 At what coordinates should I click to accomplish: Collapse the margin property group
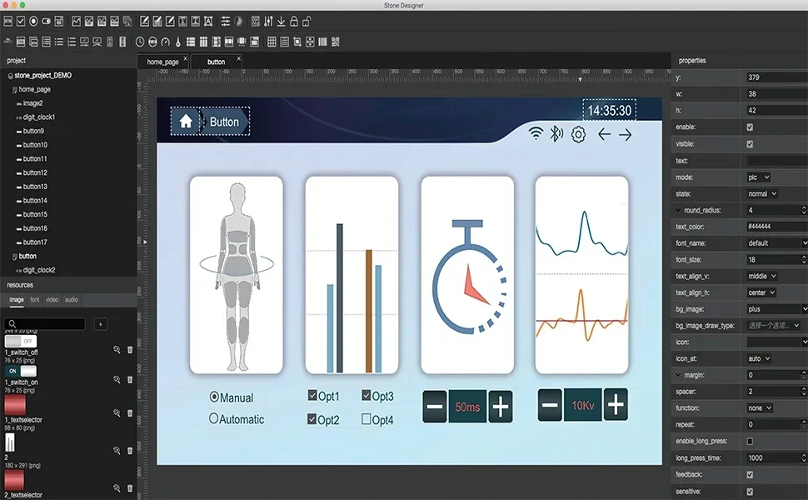[x=678, y=375]
